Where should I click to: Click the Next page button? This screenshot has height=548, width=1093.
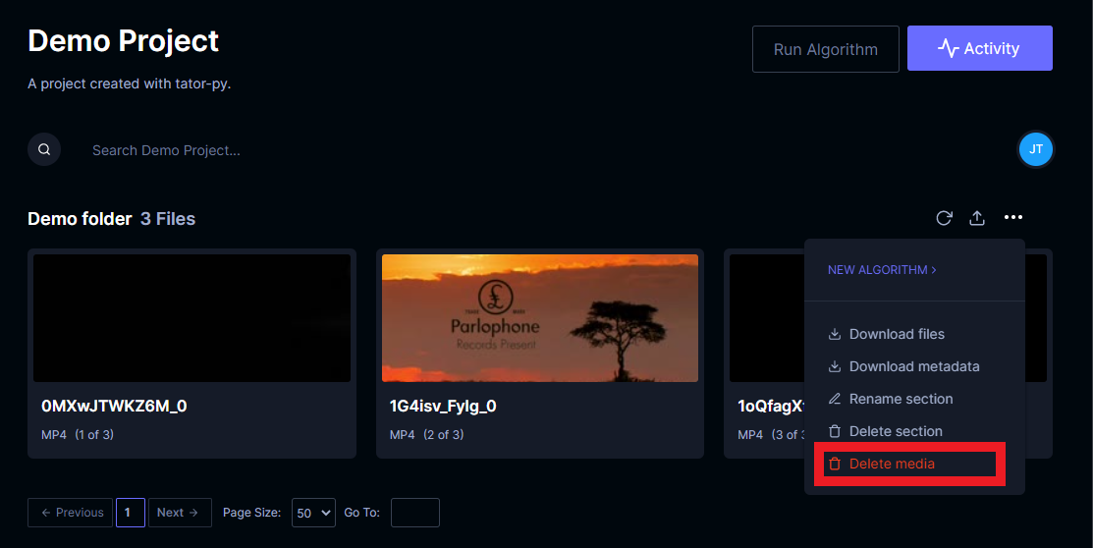click(180, 513)
